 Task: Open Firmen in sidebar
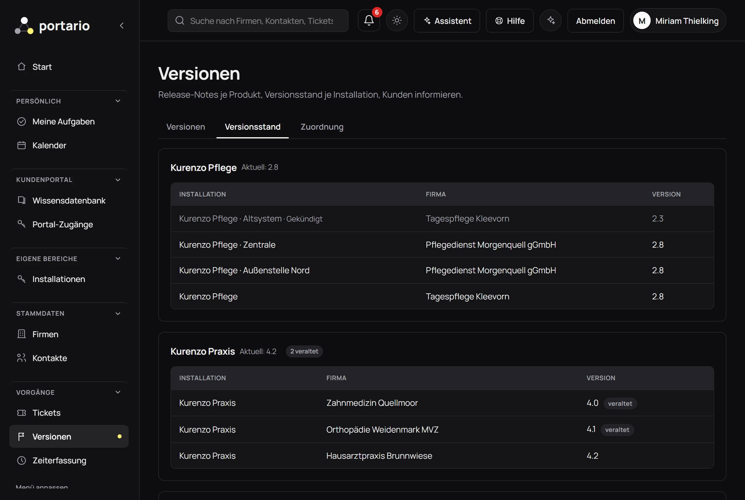pos(69,334)
